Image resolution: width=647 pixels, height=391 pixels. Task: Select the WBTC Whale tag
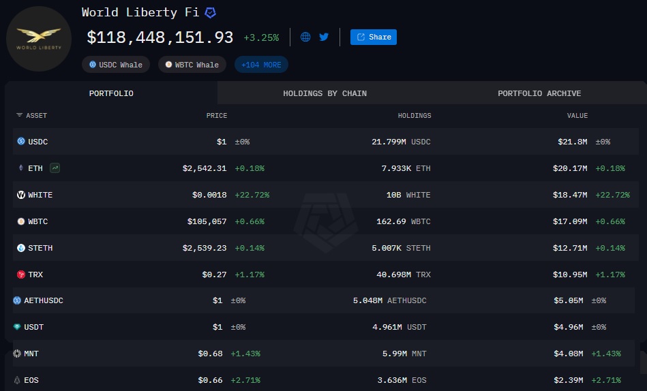(192, 65)
